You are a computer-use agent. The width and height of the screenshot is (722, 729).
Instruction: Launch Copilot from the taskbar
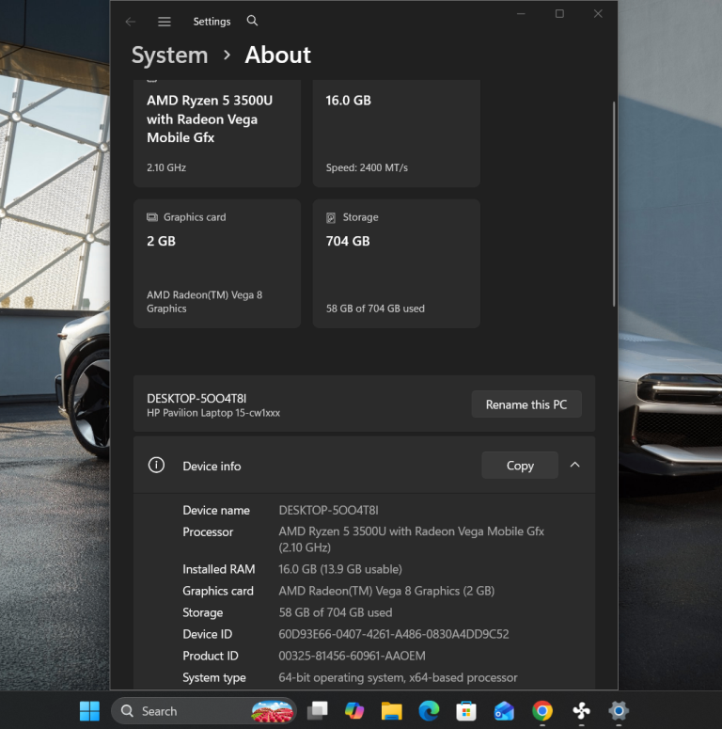point(354,711)
